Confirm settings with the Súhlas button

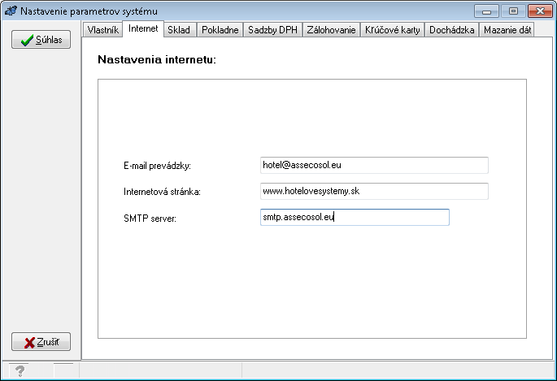(x=41, y=40)
